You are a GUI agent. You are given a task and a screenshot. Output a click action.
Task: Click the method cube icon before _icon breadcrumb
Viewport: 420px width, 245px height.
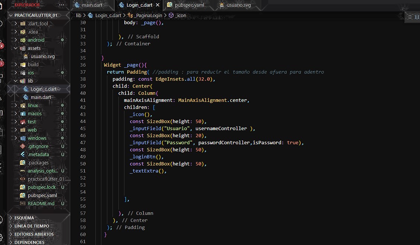(x=171, y=15)
